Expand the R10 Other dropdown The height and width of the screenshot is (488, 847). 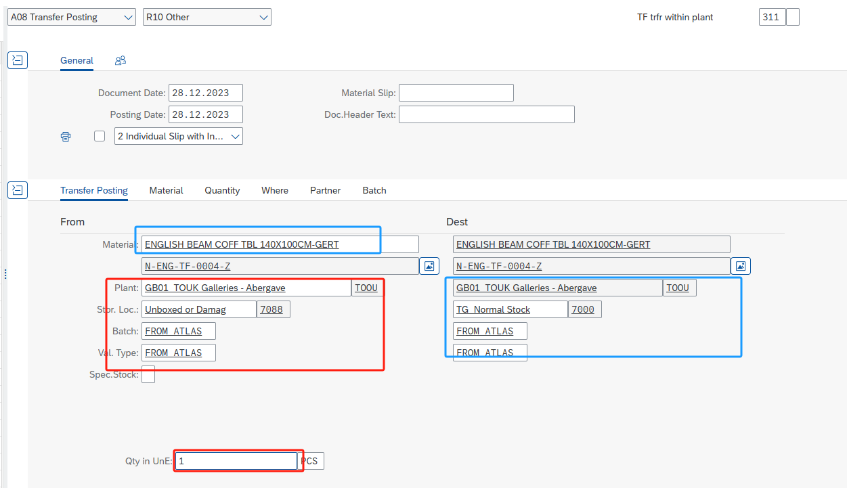click(x=207, y=18)
